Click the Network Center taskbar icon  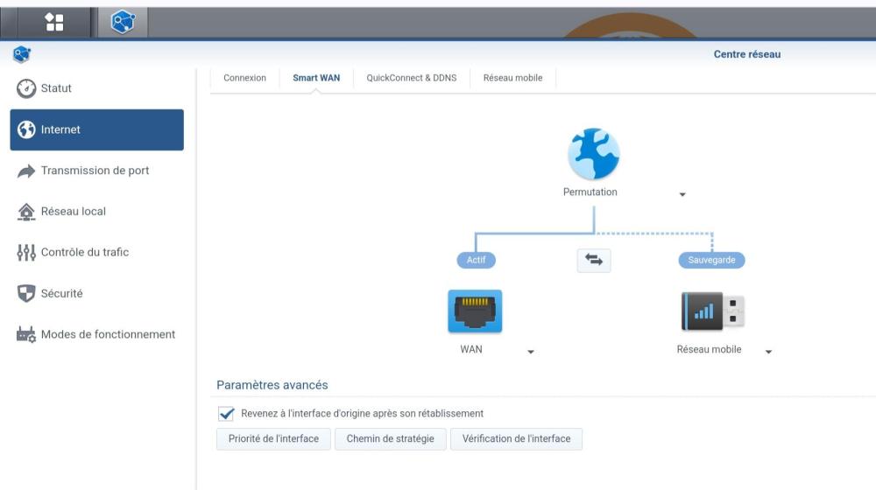point(123,23)
